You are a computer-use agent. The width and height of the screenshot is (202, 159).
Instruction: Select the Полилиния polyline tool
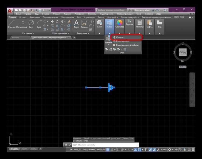(x=22, y=24)
